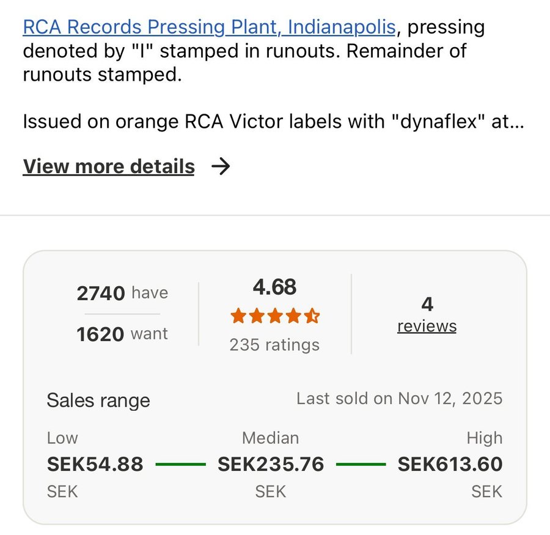Viewport: 550px width, 535px height.
Task: Click the 1620 want count
Action: click(x=122, y=334)
